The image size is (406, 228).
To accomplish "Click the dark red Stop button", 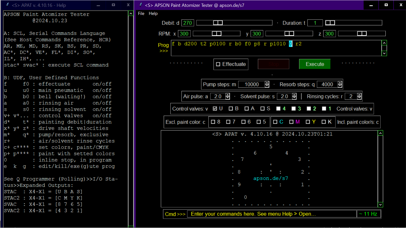I will pyautogui.click(x=273, y=64).
